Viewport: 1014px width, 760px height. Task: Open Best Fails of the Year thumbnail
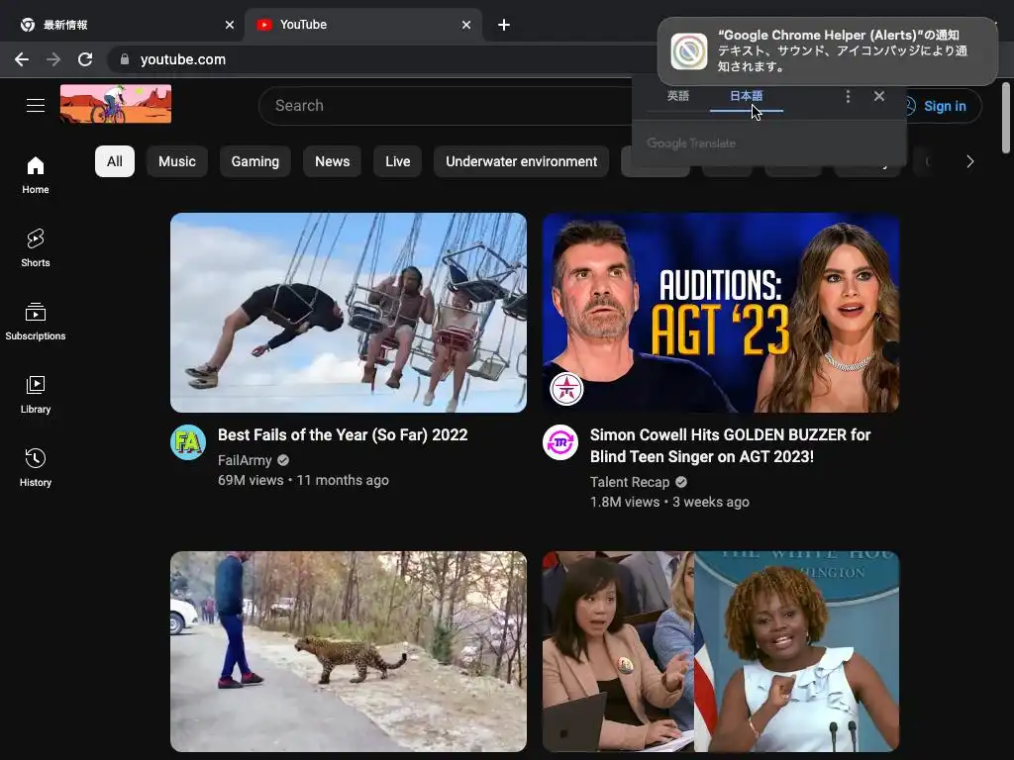click(x=349, y=313)
